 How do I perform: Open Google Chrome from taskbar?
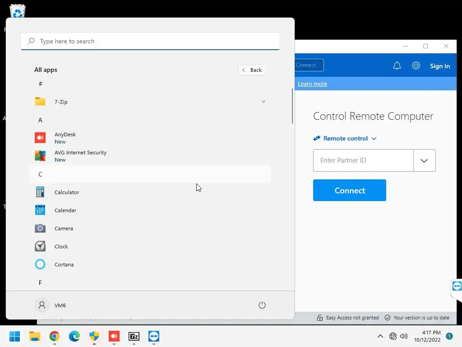[55, 336]
